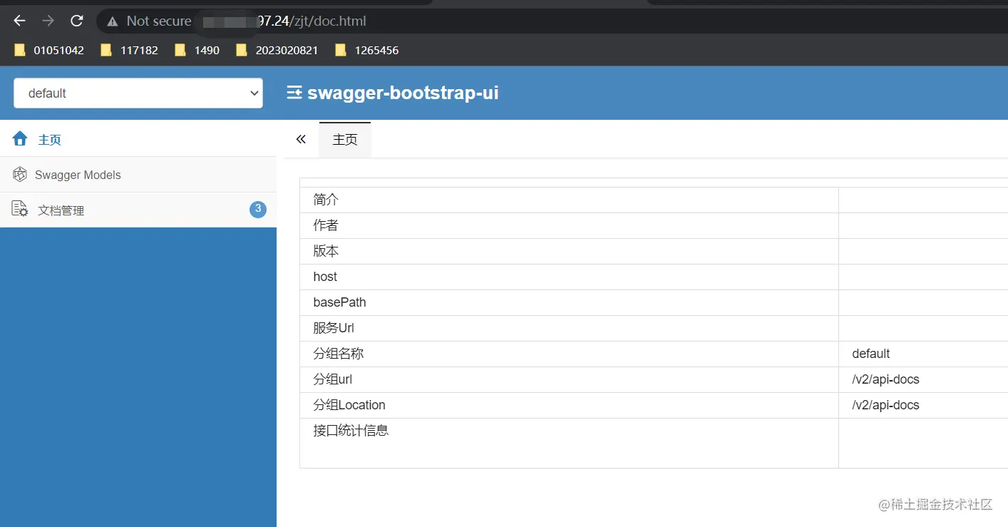Expand the 文档管理 sidebar menu

tap(138, 210)
